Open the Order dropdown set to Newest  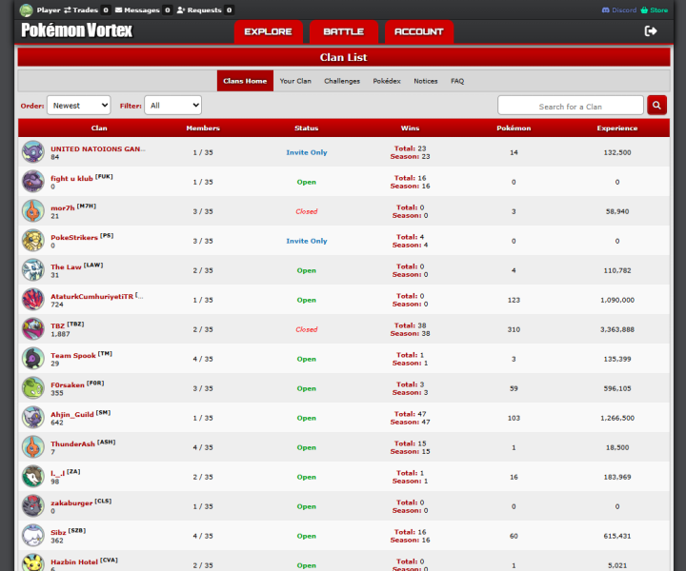pyautogui.click(x=79, y=106)
